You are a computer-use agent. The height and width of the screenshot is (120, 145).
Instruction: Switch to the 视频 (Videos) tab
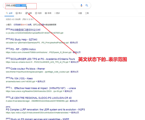point(38,13)
